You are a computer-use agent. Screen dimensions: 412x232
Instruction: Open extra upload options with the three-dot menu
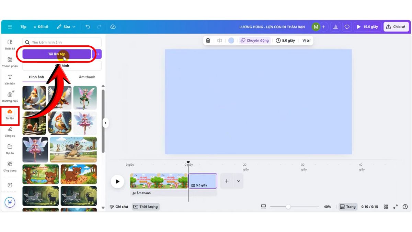tap(97, 54)
